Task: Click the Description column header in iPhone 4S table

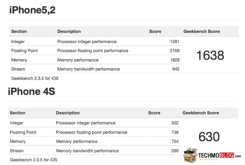Action: click(x=68, y=113)
